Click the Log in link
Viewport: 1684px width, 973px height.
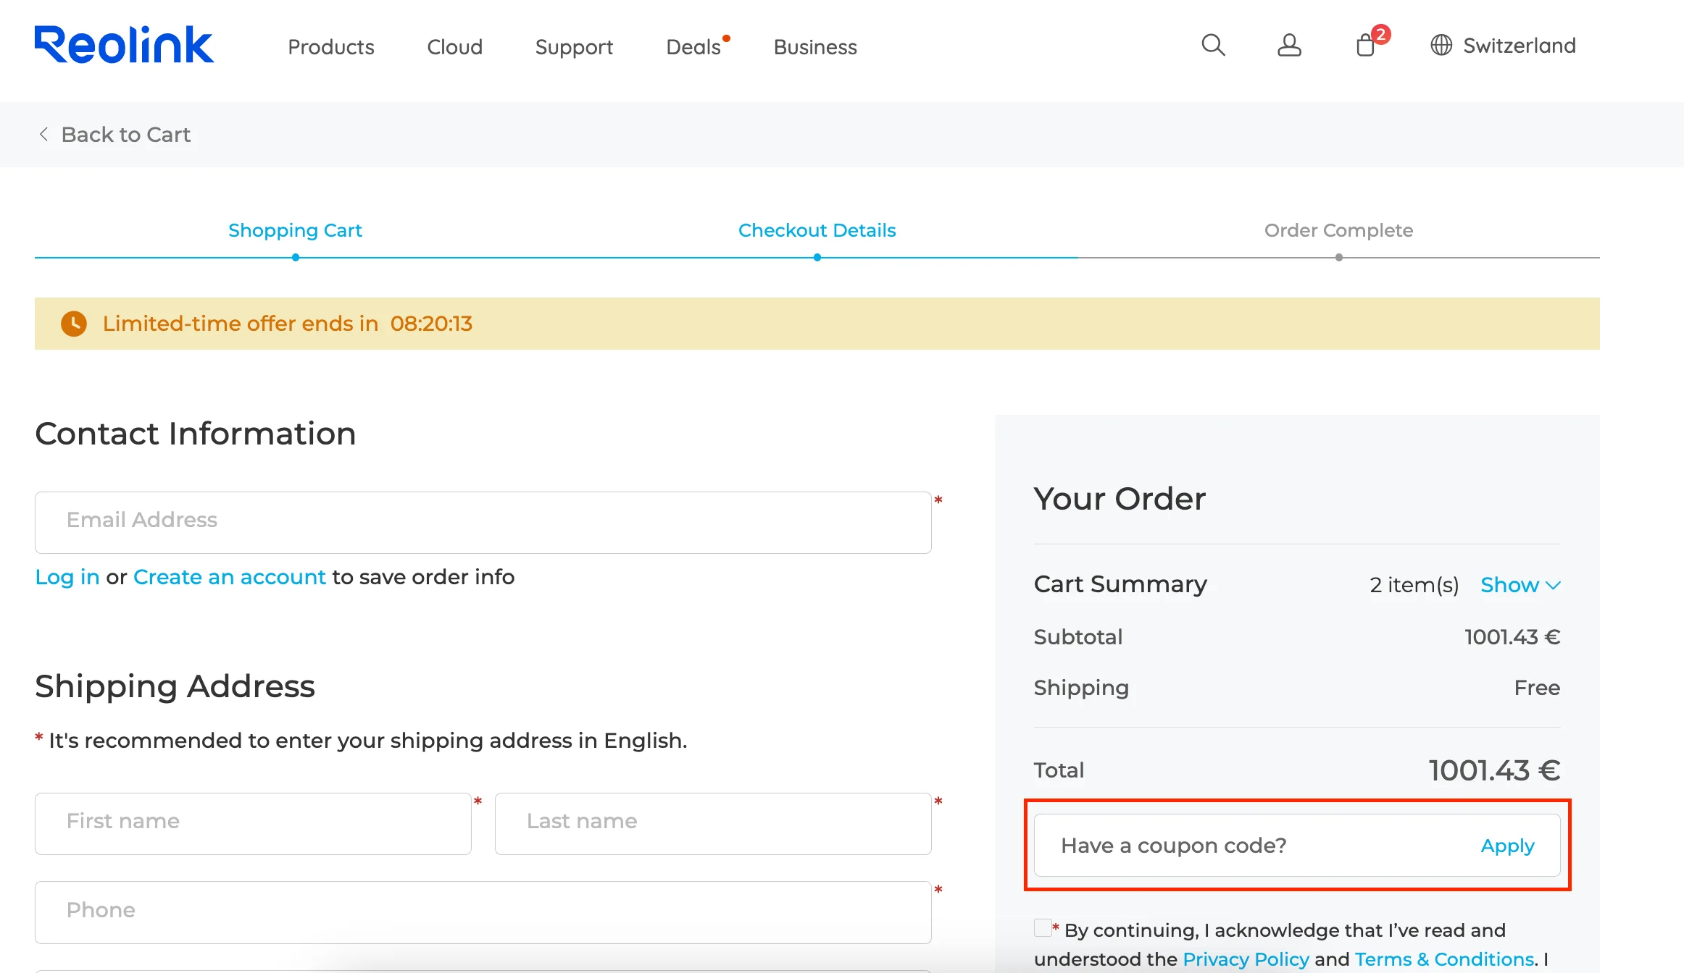coord(66,577)
